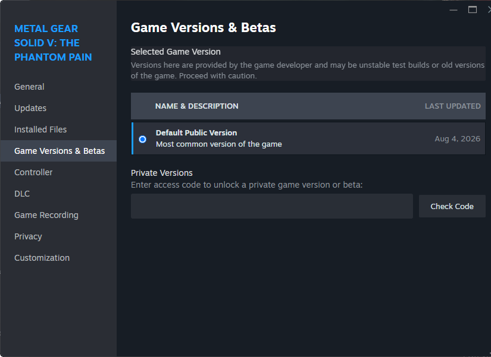491x357 pixels.
Task: Focus the private version access code field
Action: click(272, 206)
